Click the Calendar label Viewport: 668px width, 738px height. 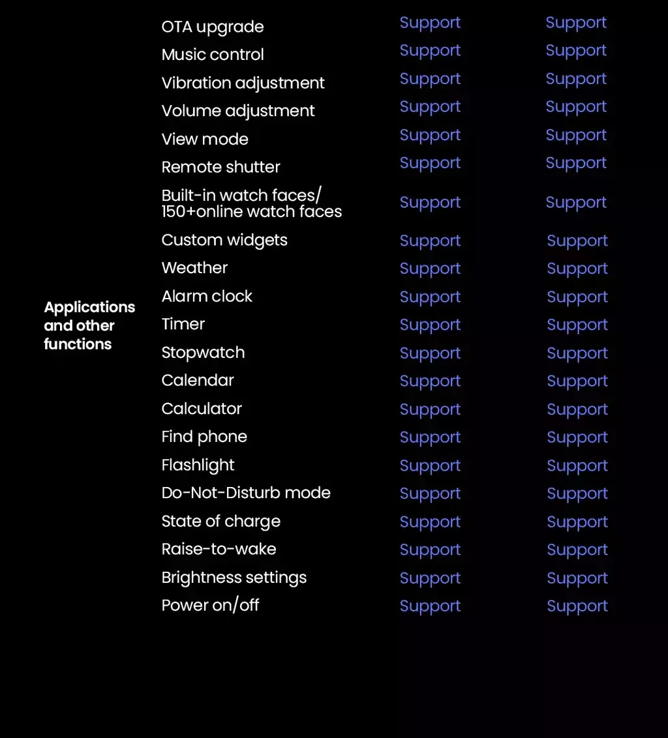pos(198,380)
